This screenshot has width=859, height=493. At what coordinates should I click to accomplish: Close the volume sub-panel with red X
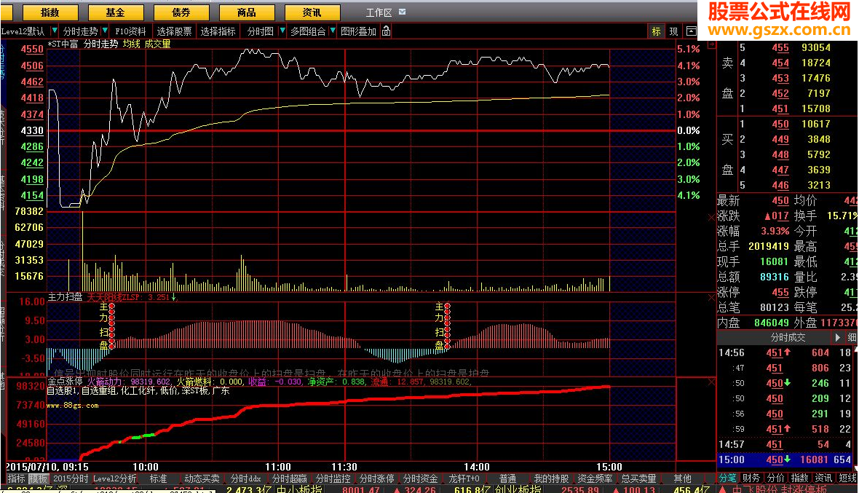pyautogui.click(x=712, y=218)
